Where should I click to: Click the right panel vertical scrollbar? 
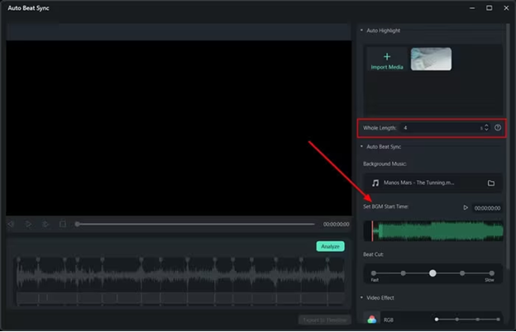click(509, 146)
